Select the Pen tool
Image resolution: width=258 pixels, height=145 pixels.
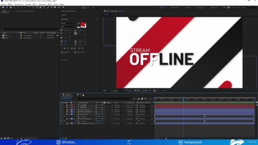40,7
